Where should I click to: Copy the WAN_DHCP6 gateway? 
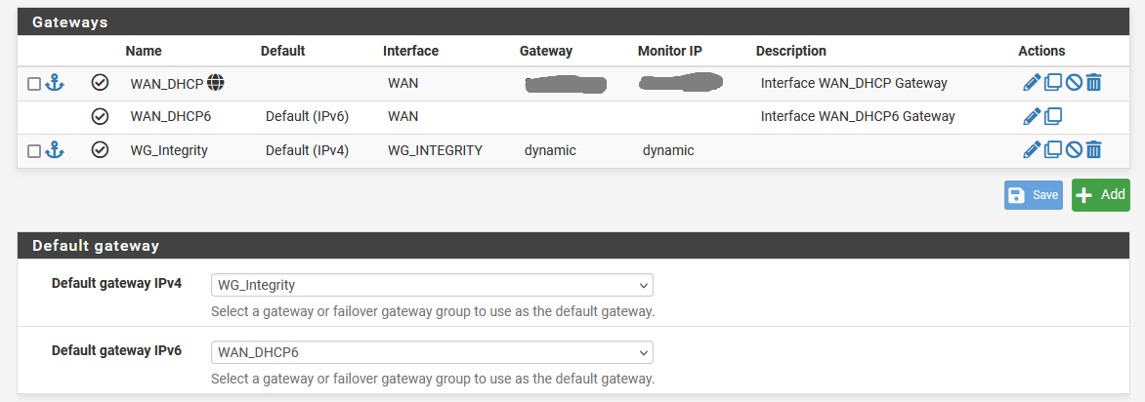click(1052, 116)
